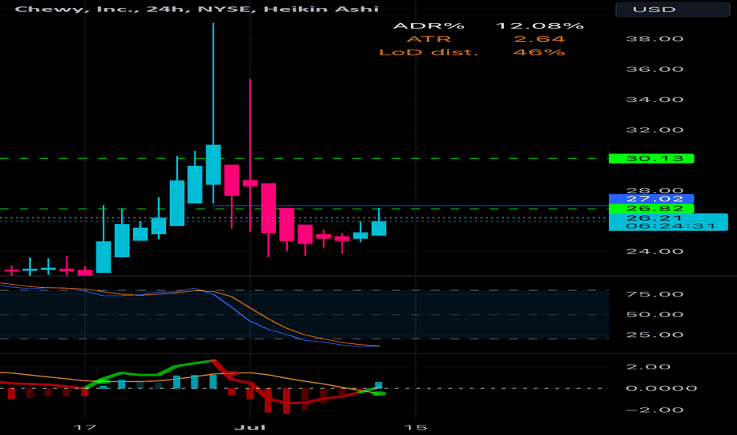Select the green 26.82 price label

[x=651, y=208]
